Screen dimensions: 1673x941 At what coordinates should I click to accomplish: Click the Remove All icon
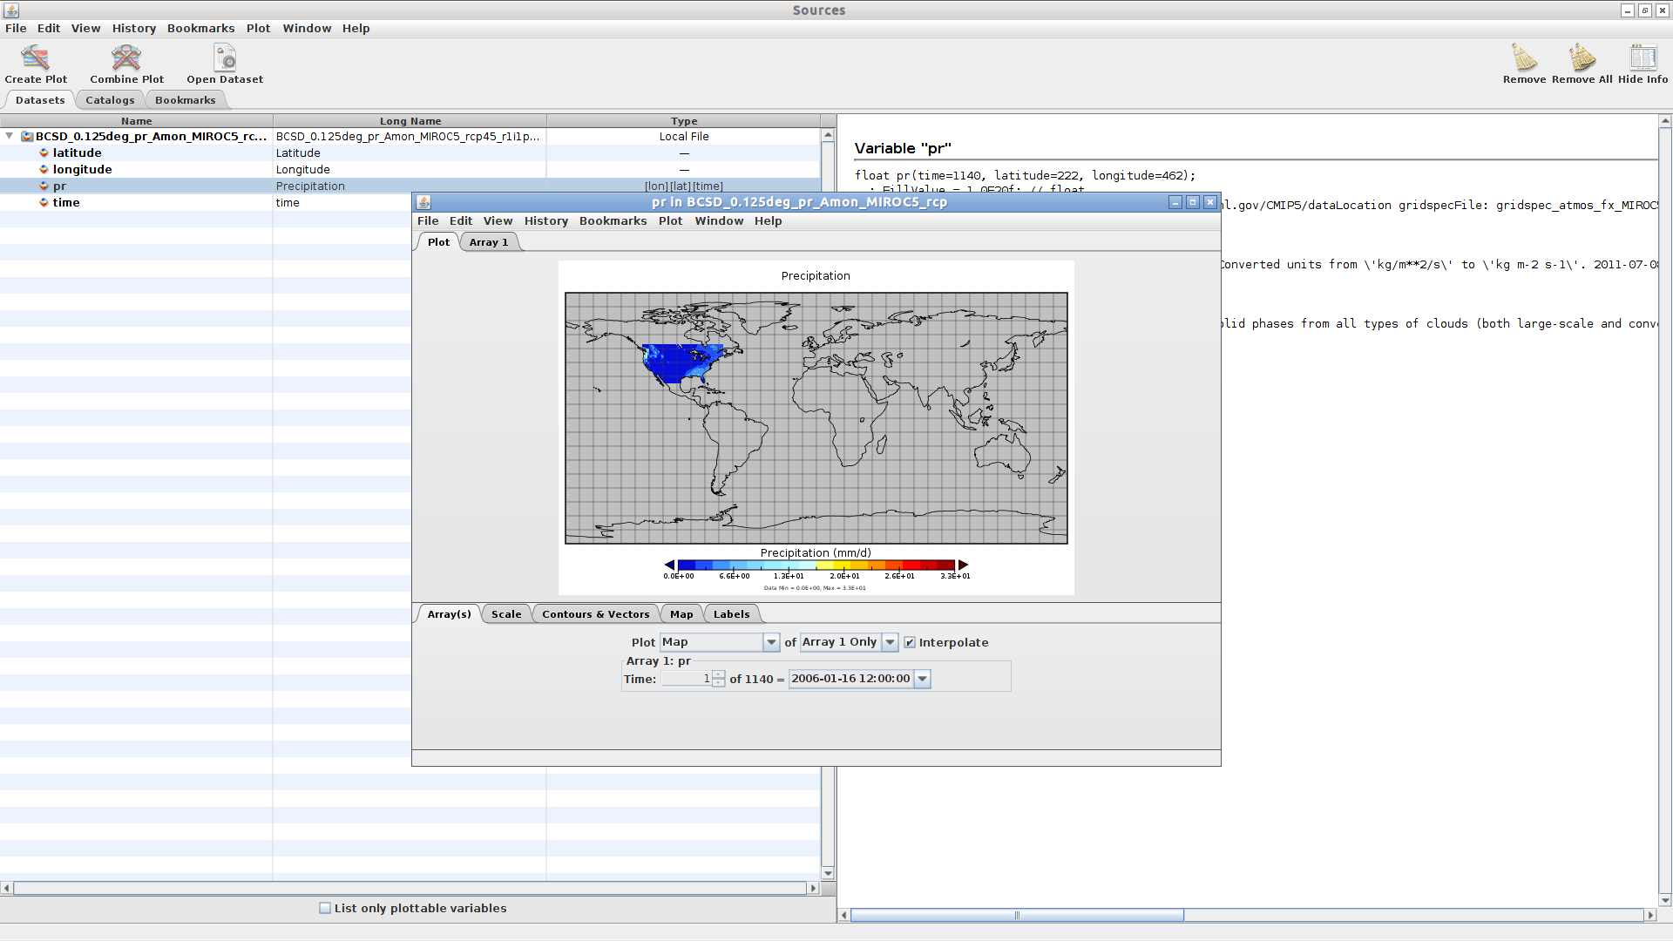(x=1580, y=58)
